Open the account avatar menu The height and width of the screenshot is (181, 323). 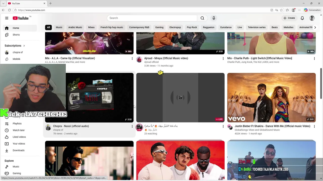[x=312, y=18]
